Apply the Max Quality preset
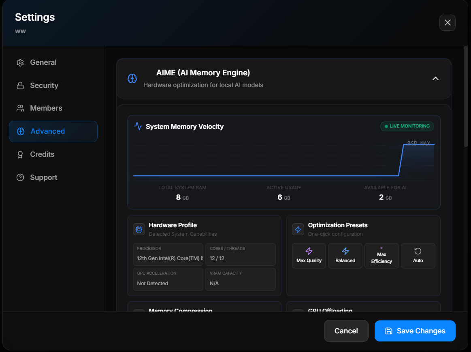 (309, 256)
